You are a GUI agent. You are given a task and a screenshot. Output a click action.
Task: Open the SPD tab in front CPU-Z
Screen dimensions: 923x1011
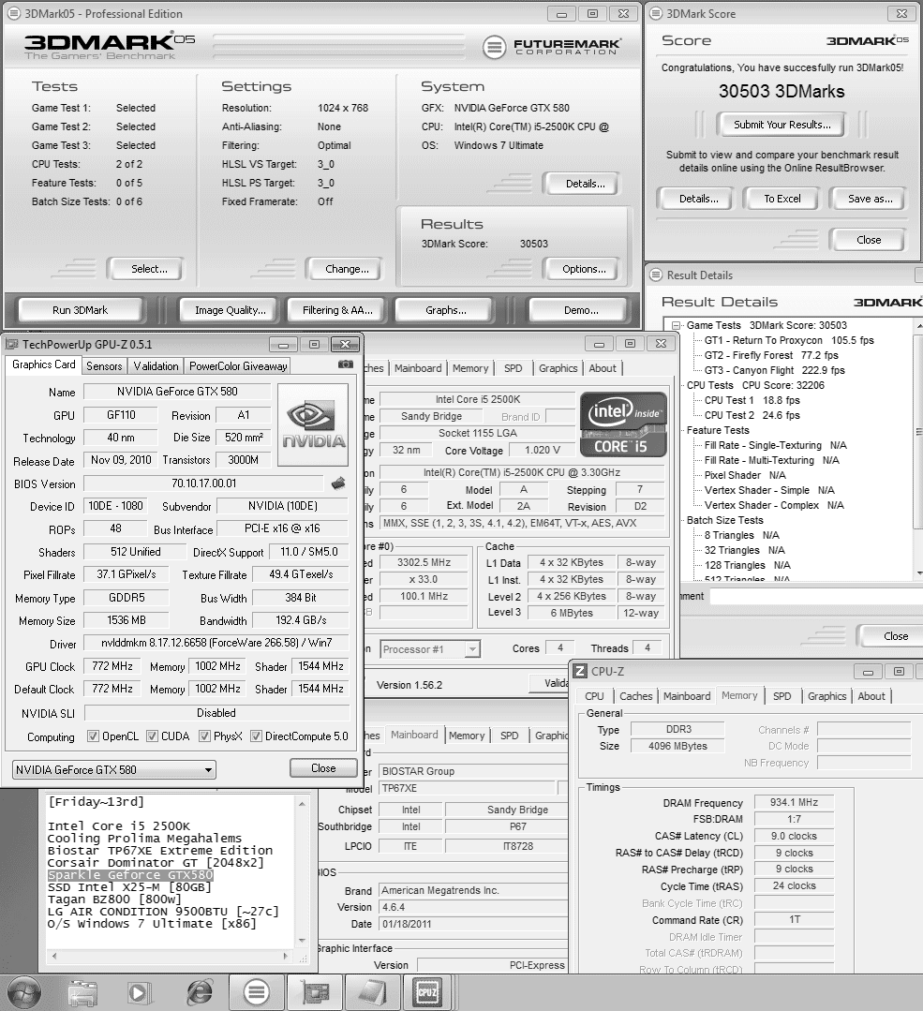[x=782, y=696]
